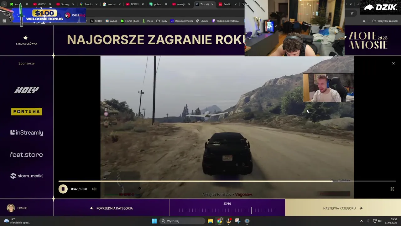Expand the nudy bookmarks folder
This screenshot has height=226, width=401.
pos(162,21)
